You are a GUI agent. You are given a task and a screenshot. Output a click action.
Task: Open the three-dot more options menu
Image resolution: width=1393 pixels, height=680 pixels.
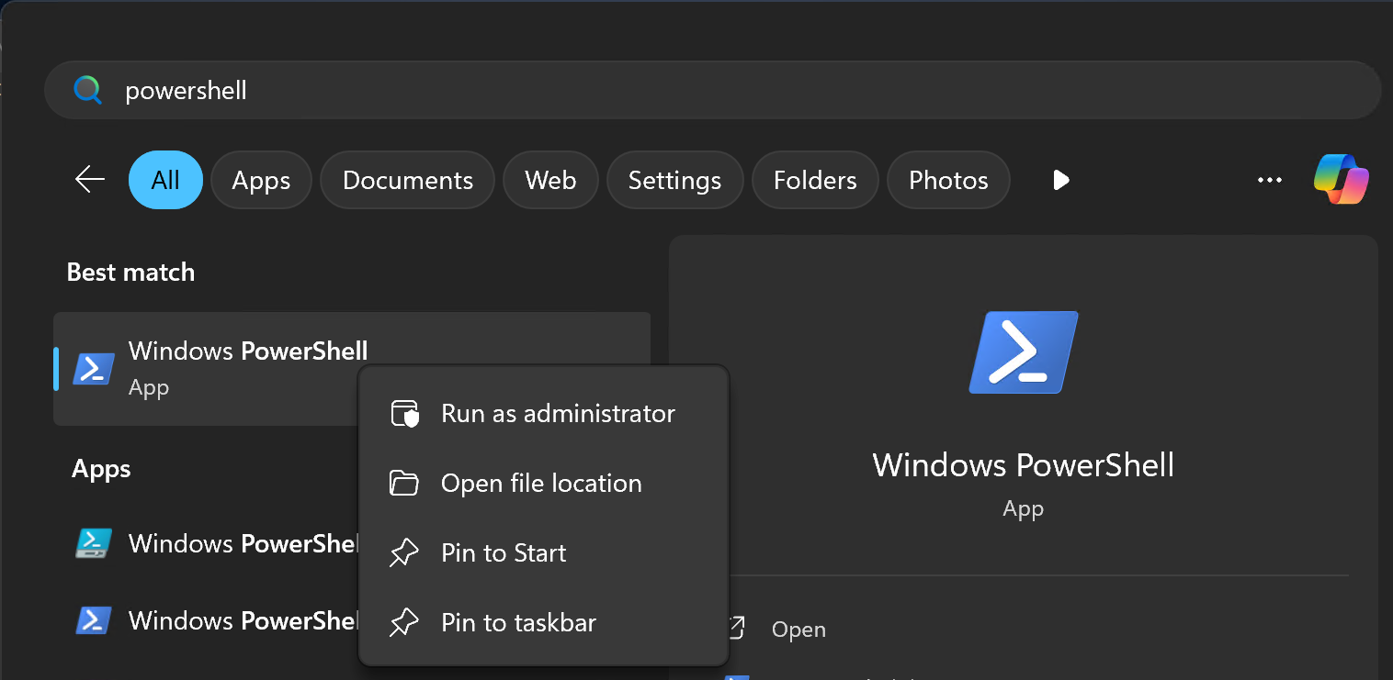pyautogui.click(x=1269, y=180)
